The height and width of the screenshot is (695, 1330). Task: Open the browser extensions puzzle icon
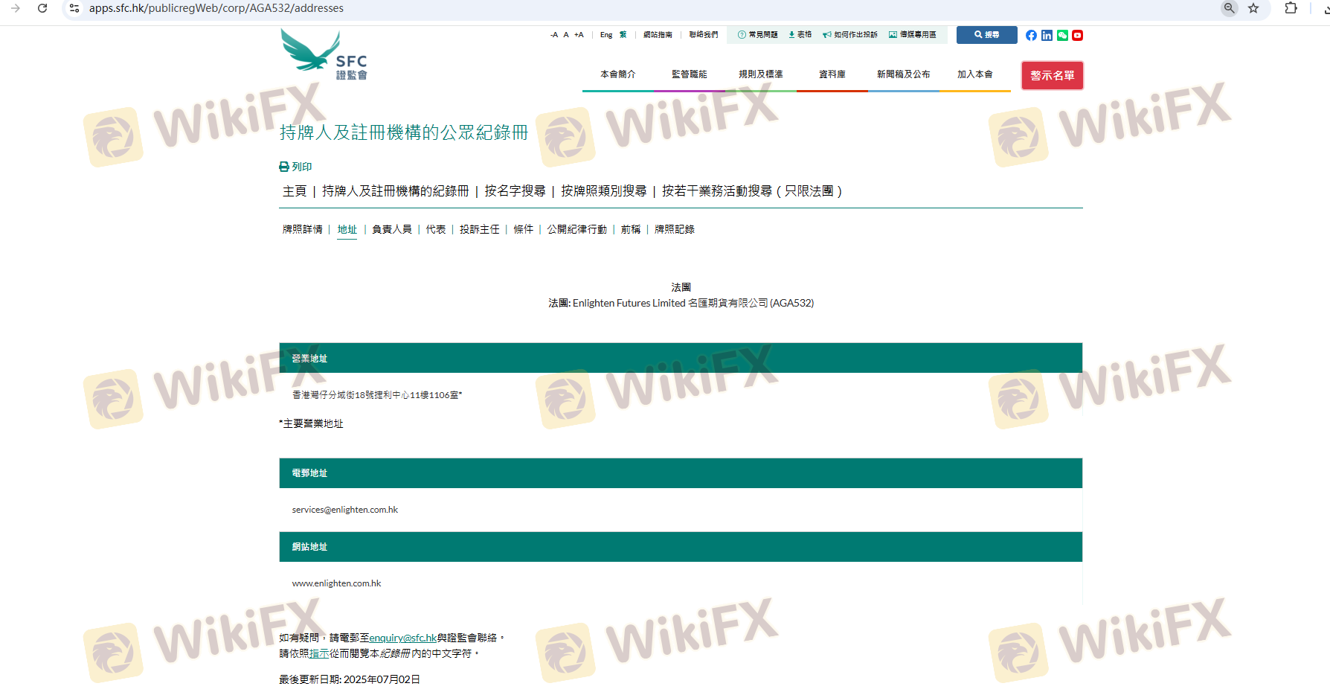click(x=1291, y=8)
